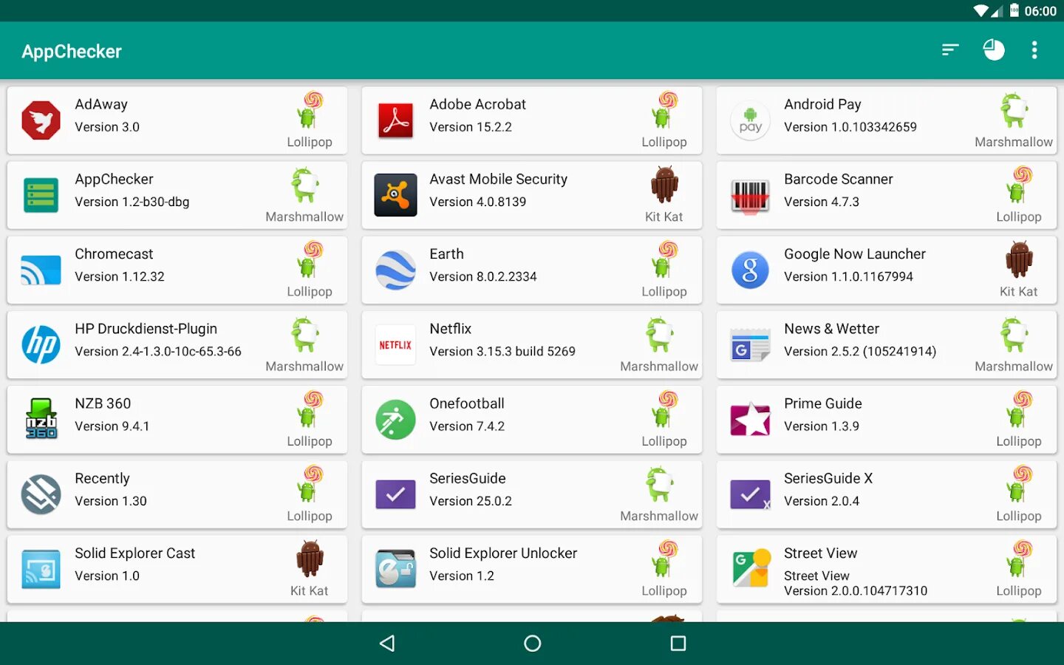The height and width of the screenshot is (665, 1064).
Task: Select 'Version 15.2.2' under Adobe Acrobat
Action: [471, 127]
